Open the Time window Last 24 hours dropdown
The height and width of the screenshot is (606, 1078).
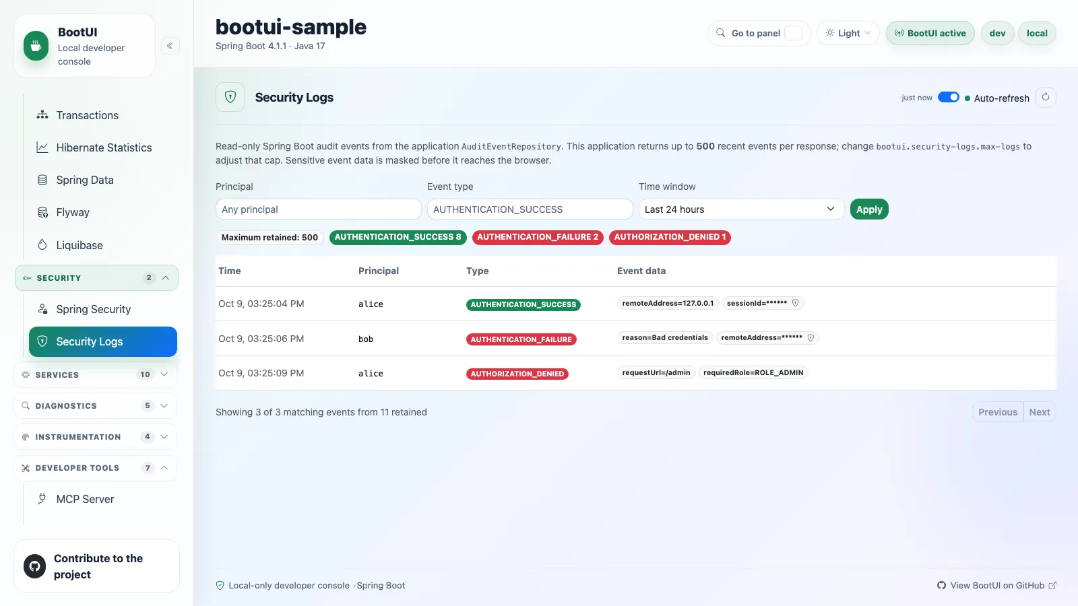click(x=741, y=209)
